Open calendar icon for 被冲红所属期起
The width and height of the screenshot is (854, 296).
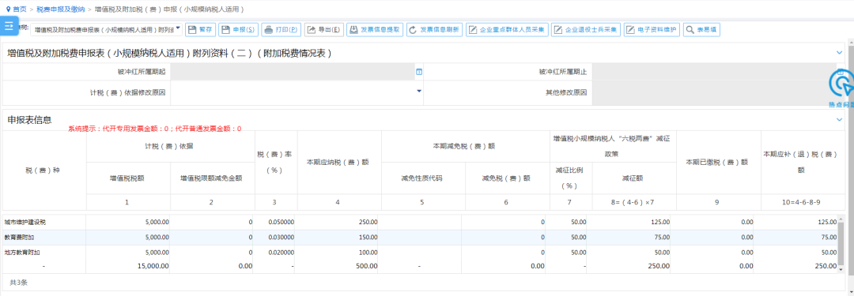[419, 72]
